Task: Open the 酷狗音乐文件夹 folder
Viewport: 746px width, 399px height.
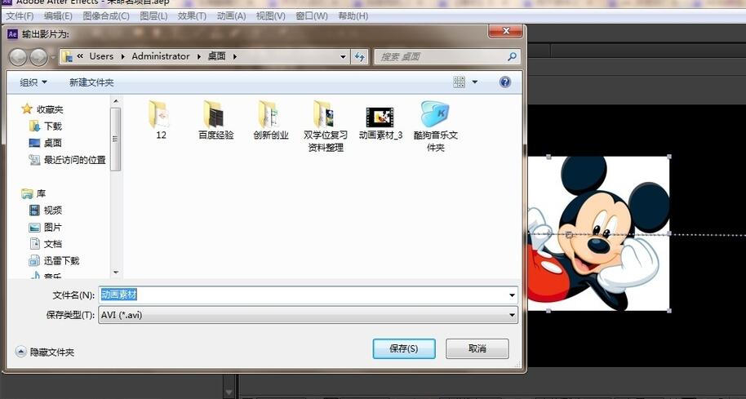Action: 435,126
